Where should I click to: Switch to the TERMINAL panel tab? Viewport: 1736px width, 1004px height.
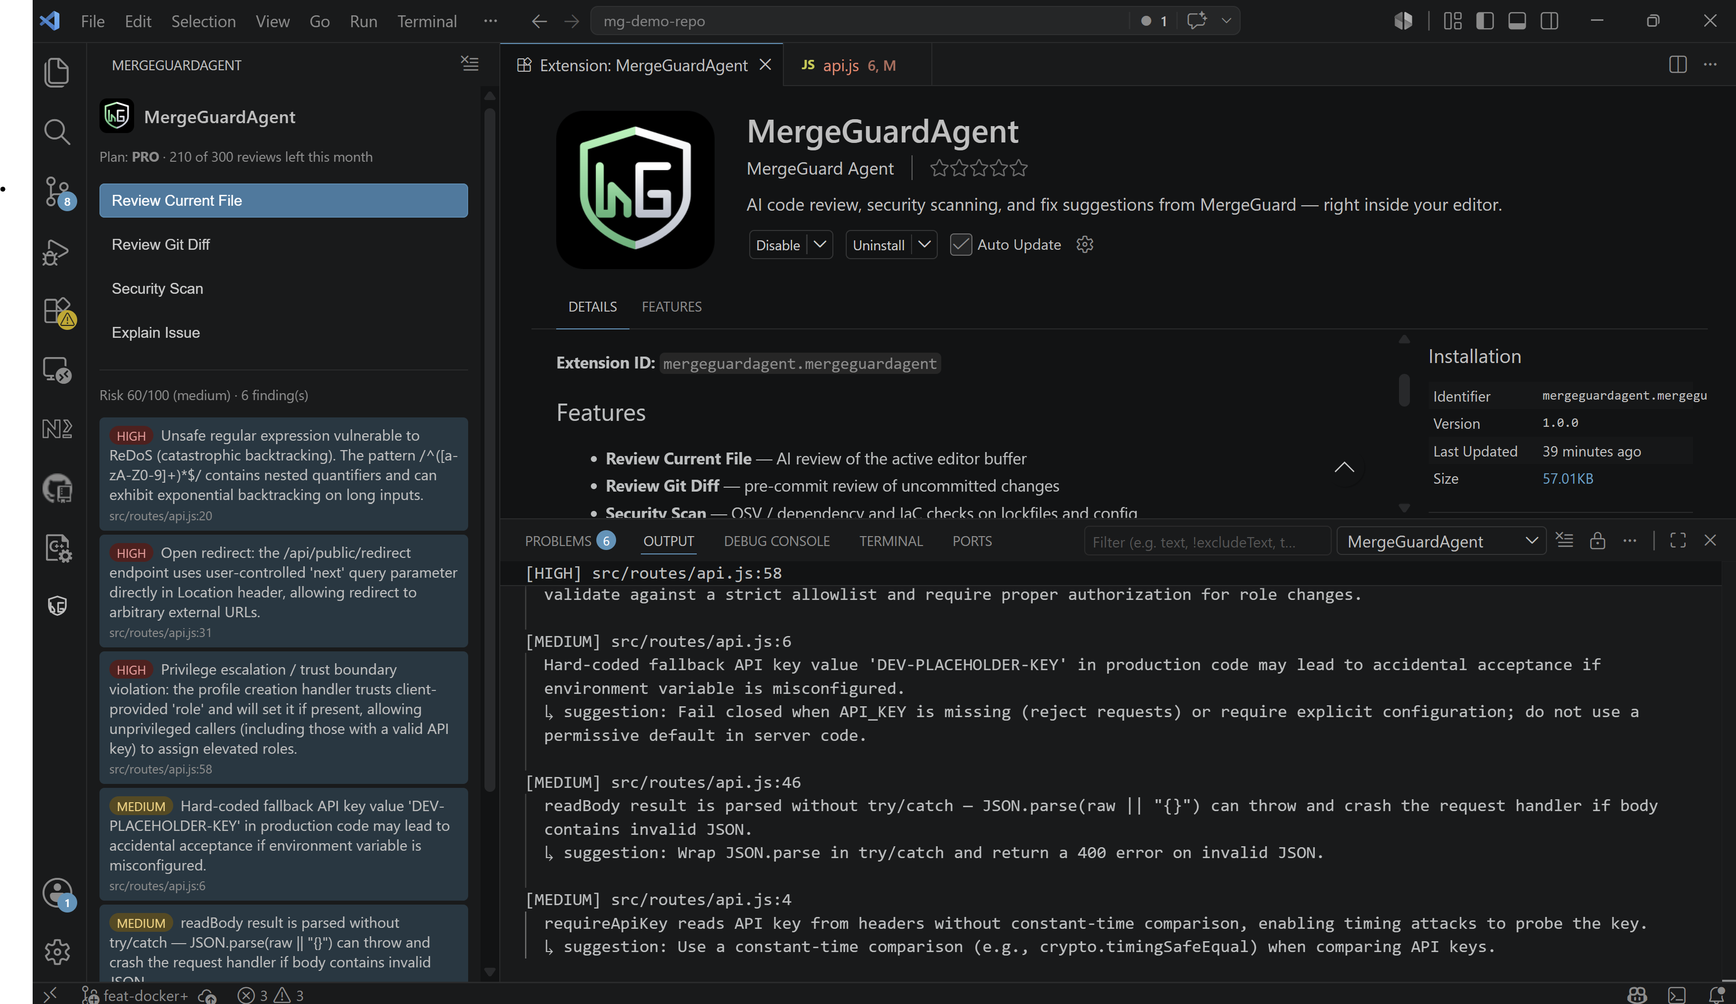point(891,541)
